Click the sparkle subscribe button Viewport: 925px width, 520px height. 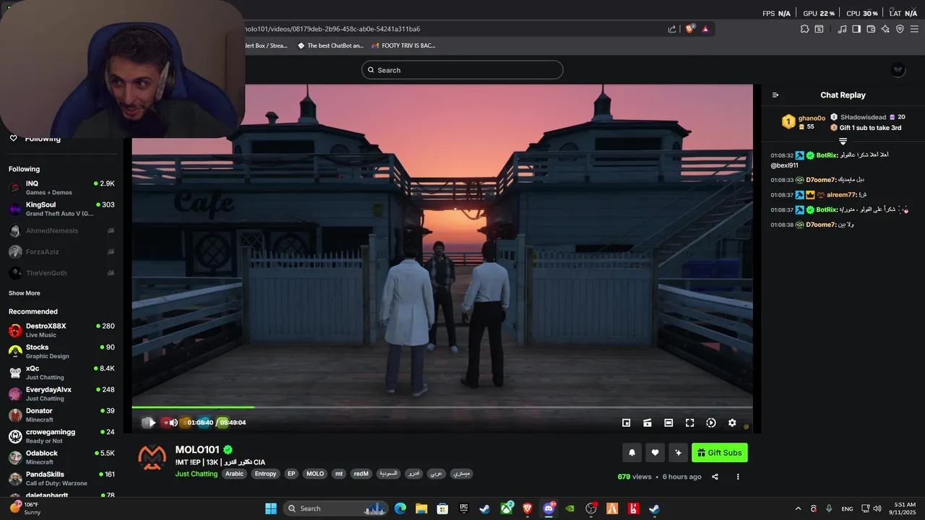tap(678, 453)
